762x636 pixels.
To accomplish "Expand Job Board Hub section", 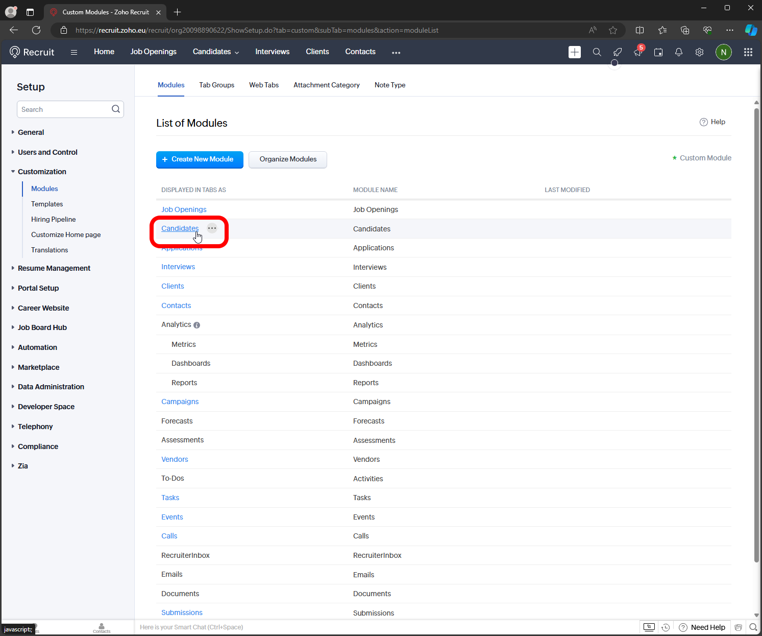I will pos(42,327).
